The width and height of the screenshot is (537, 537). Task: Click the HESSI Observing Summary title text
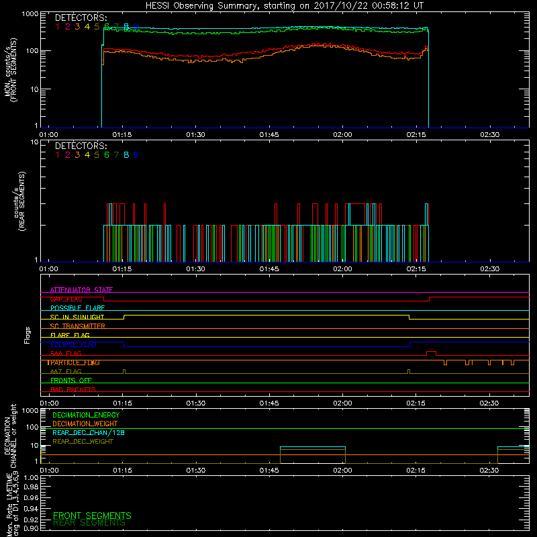point(285,6)
